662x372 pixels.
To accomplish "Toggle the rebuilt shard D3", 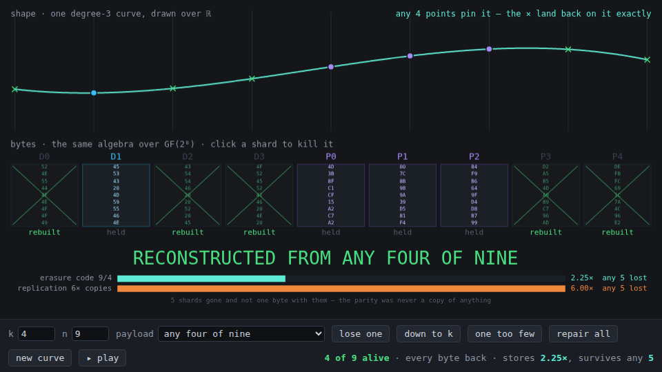I will pyautogui.click(x=259, y=195).
